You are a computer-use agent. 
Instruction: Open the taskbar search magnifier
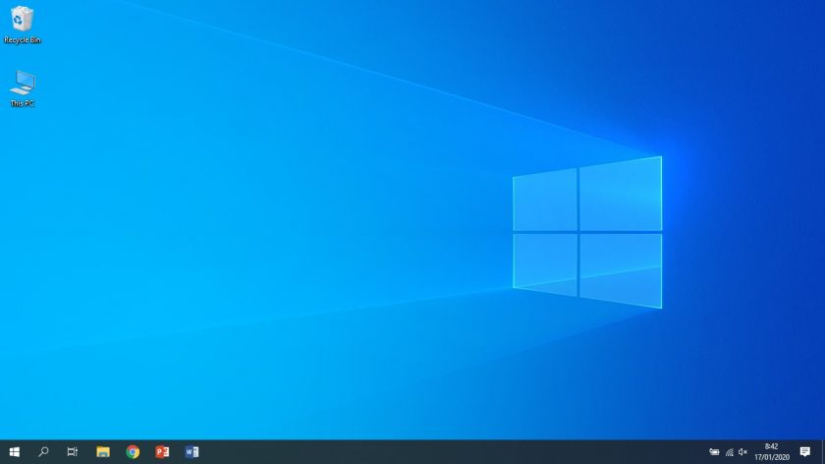coord(43,452)
